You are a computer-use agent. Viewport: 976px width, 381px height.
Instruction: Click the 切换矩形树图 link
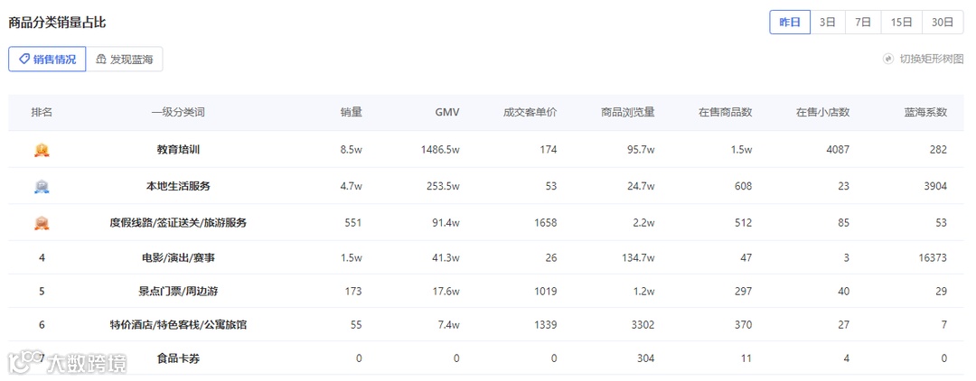coord(931,59)
